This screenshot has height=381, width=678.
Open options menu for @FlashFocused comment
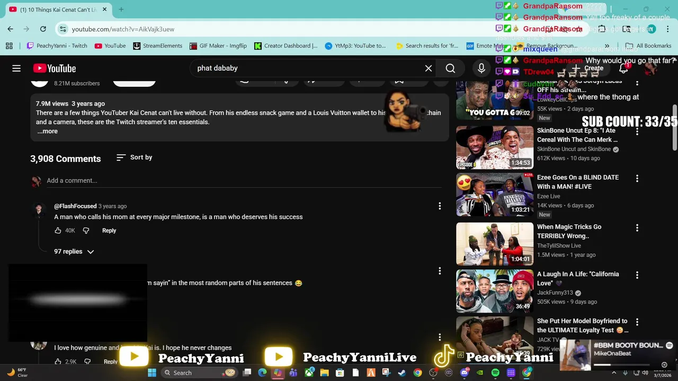440,206
